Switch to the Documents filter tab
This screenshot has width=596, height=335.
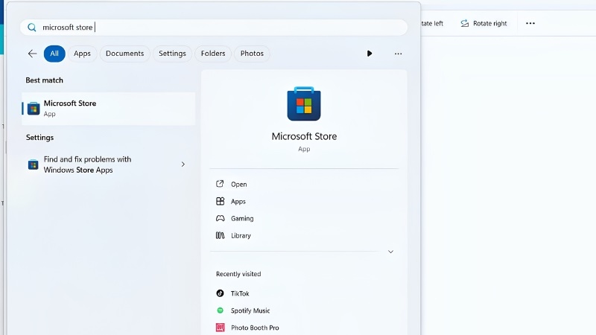pyautogui.click(x=124, y=54)
